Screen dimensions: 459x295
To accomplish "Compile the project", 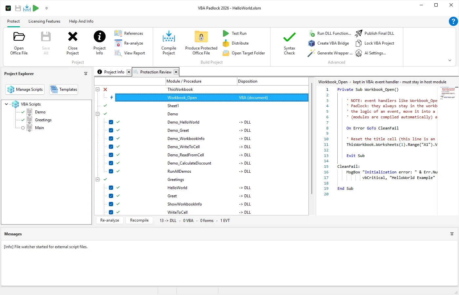I will tap(169, 43).
